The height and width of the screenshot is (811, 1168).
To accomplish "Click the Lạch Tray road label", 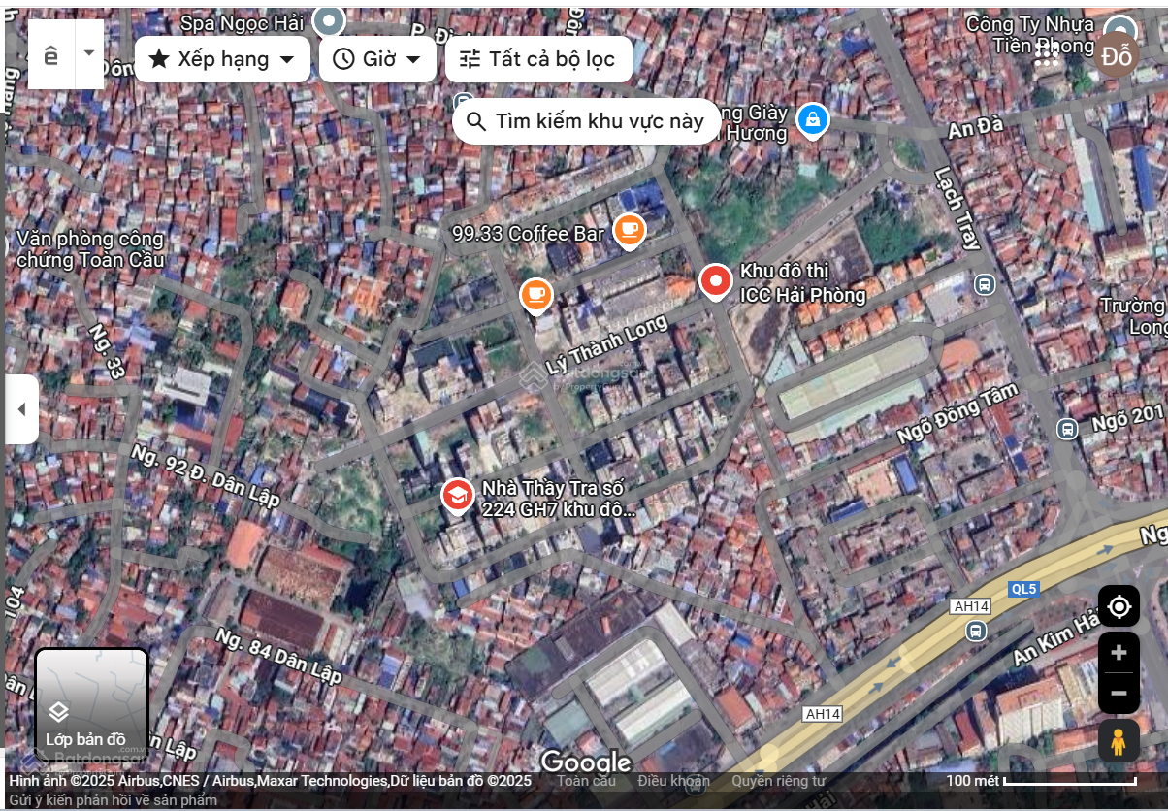I will click(957, 209).
